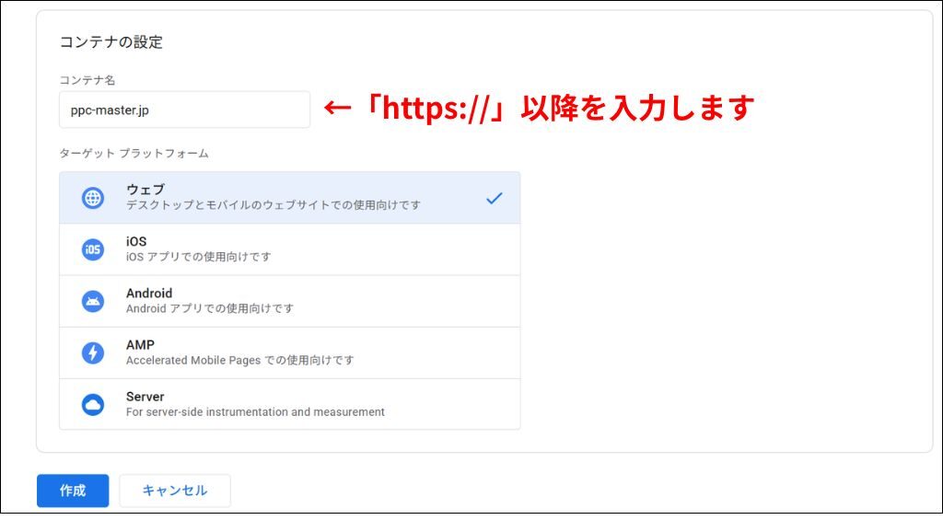943x520 pixels.
Task: Click the コンテナの設定 heading
Action: click(x=111, y=42)
